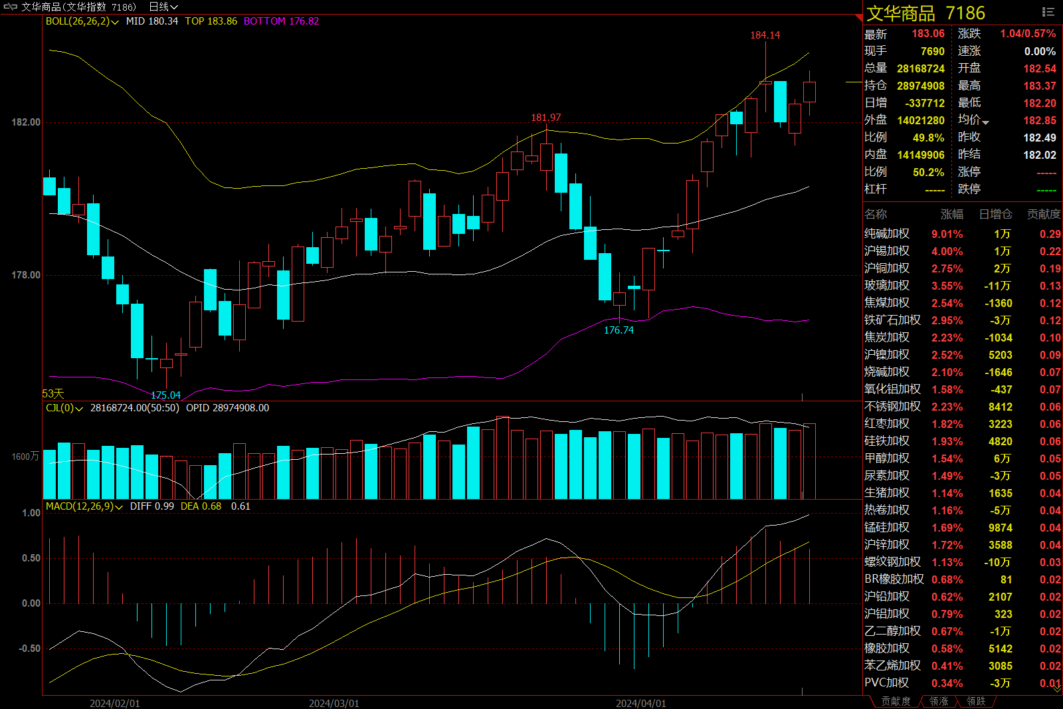This screenshot has height=709, width=1063.
Task: Click the 文华商品 7186 panel title
Action: tap(925, 13)
